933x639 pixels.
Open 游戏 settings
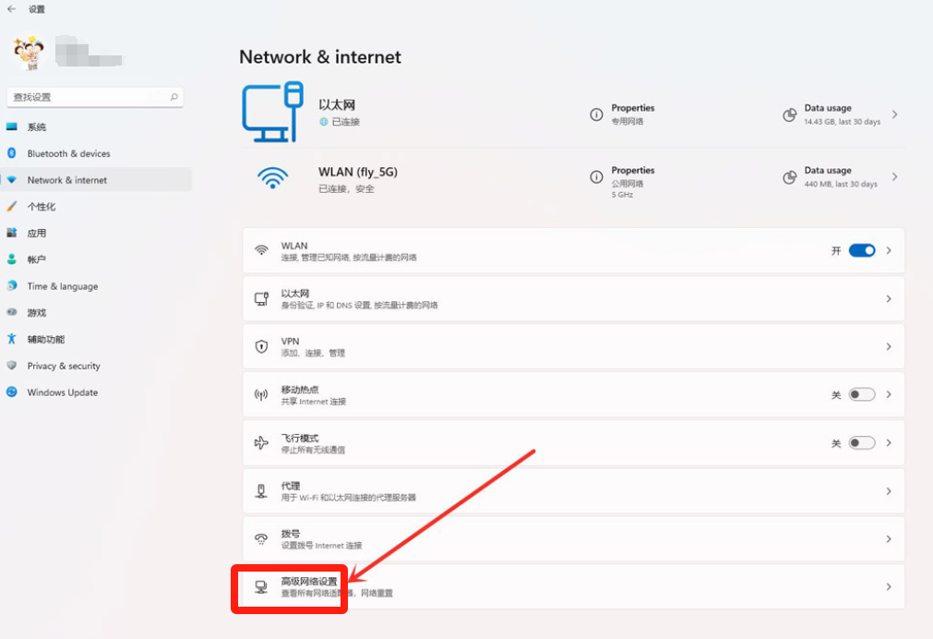click(x=96, y=313)
